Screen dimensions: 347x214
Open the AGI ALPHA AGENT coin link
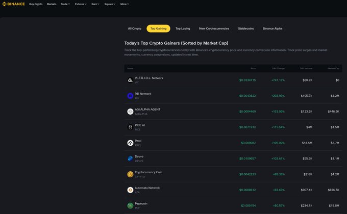click(147, 110)
